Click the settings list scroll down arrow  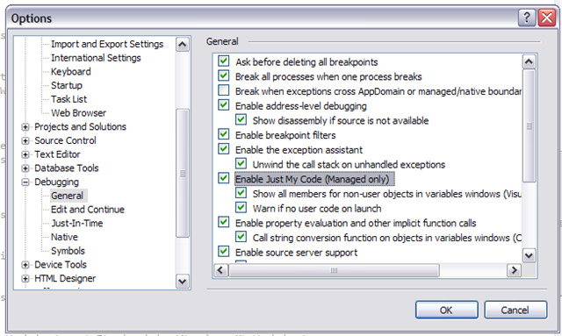(529, 255)
